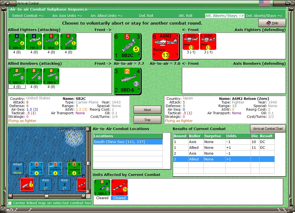Select the large front SBD-5 bomber unit
Screen dimensions: 295x213
[x=127, y=81]
